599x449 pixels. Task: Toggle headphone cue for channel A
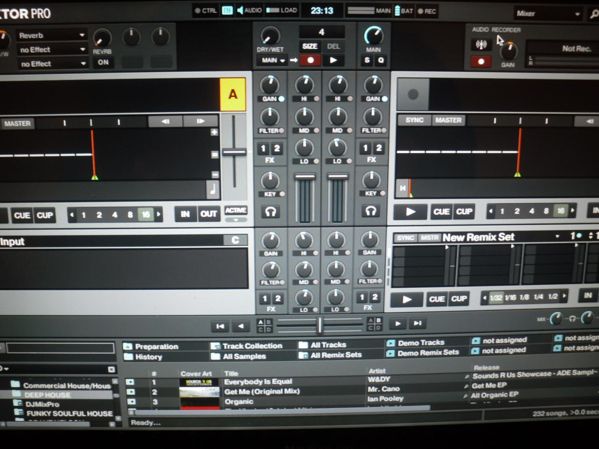[270, 212]
